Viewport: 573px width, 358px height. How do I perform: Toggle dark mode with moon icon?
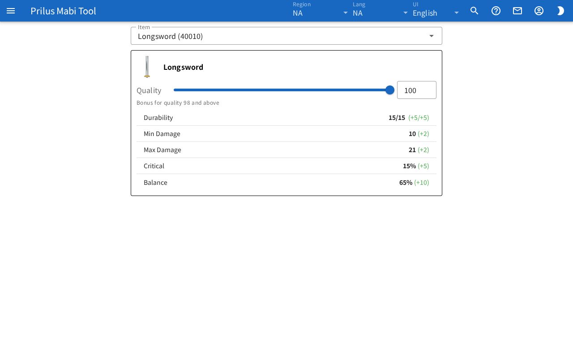pyautogui.click(x=560, y=11)
